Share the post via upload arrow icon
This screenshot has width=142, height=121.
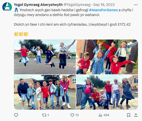[136, 115]
